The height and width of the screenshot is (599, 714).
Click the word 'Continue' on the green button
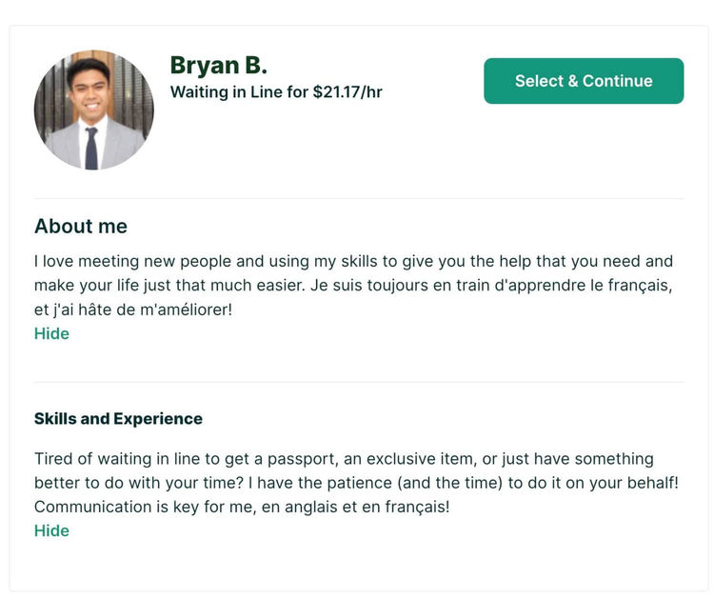[x=618, y=81]
